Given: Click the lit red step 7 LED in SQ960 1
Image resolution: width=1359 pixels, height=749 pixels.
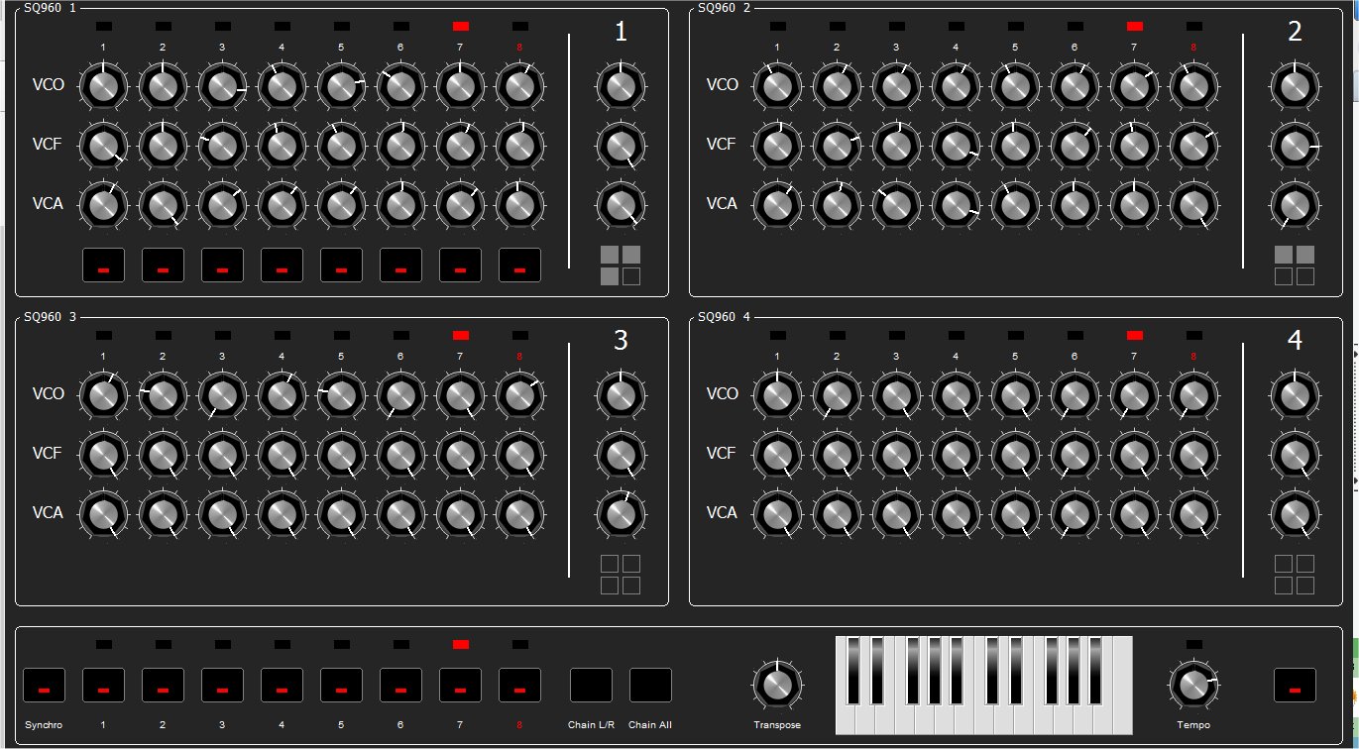Looking at the screenshot, I should [460, 26].
